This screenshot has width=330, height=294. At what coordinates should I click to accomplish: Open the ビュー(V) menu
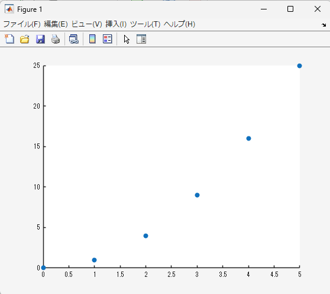[x=87, y=24]
